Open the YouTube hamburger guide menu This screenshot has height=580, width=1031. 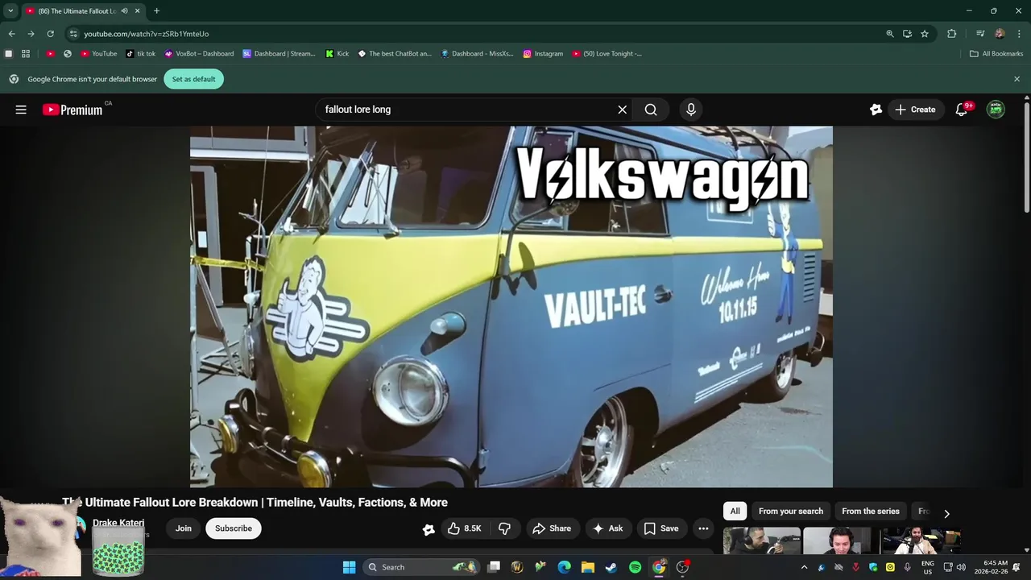point(21,110)
